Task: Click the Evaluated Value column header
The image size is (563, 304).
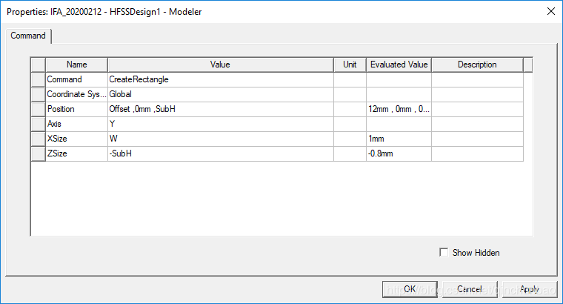Action: click(399, 65)
